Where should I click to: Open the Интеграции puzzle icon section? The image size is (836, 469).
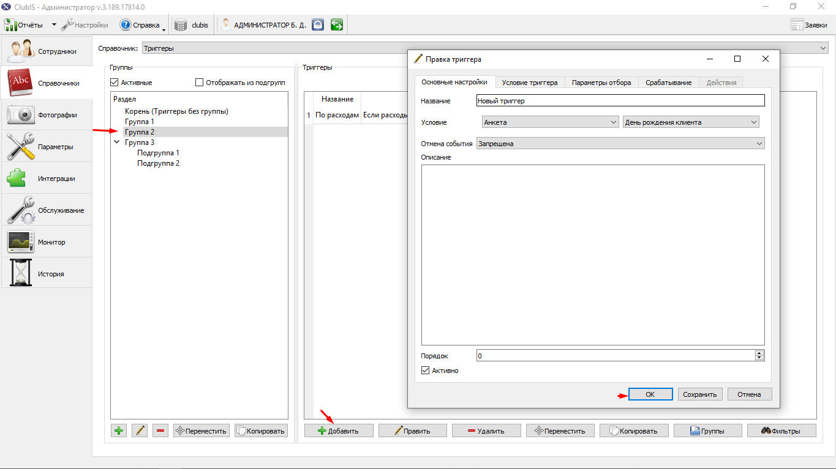pos(47,179)
